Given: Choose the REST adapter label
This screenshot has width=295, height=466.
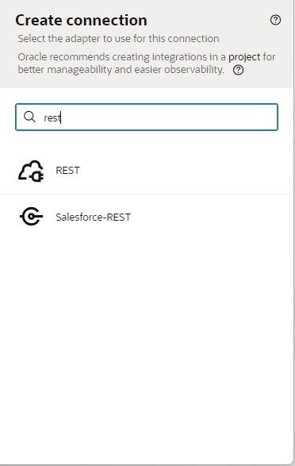Looking at the screenshot, I should [67, 171].
